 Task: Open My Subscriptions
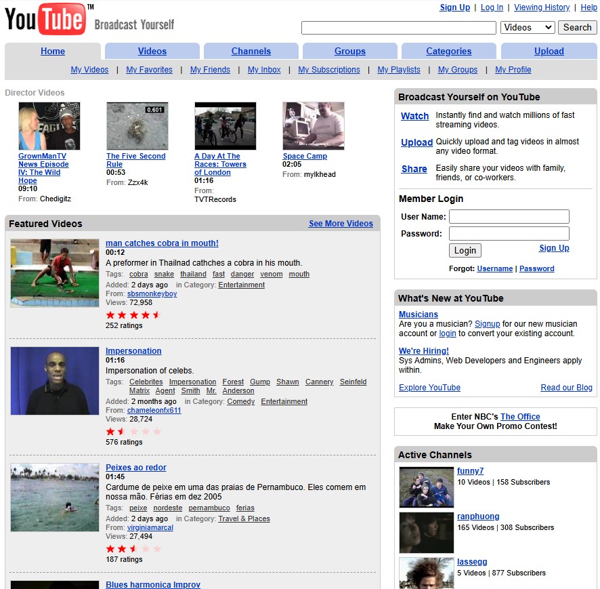328,70
